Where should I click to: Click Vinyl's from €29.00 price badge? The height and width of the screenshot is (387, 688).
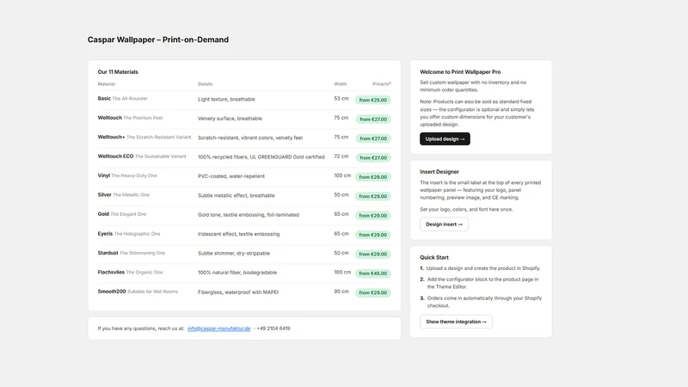tap(373, 177)
